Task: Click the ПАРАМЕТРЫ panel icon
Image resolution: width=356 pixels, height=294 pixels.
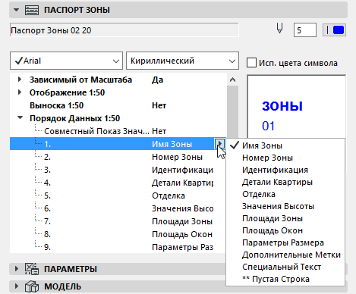Action: click(32, 269)
